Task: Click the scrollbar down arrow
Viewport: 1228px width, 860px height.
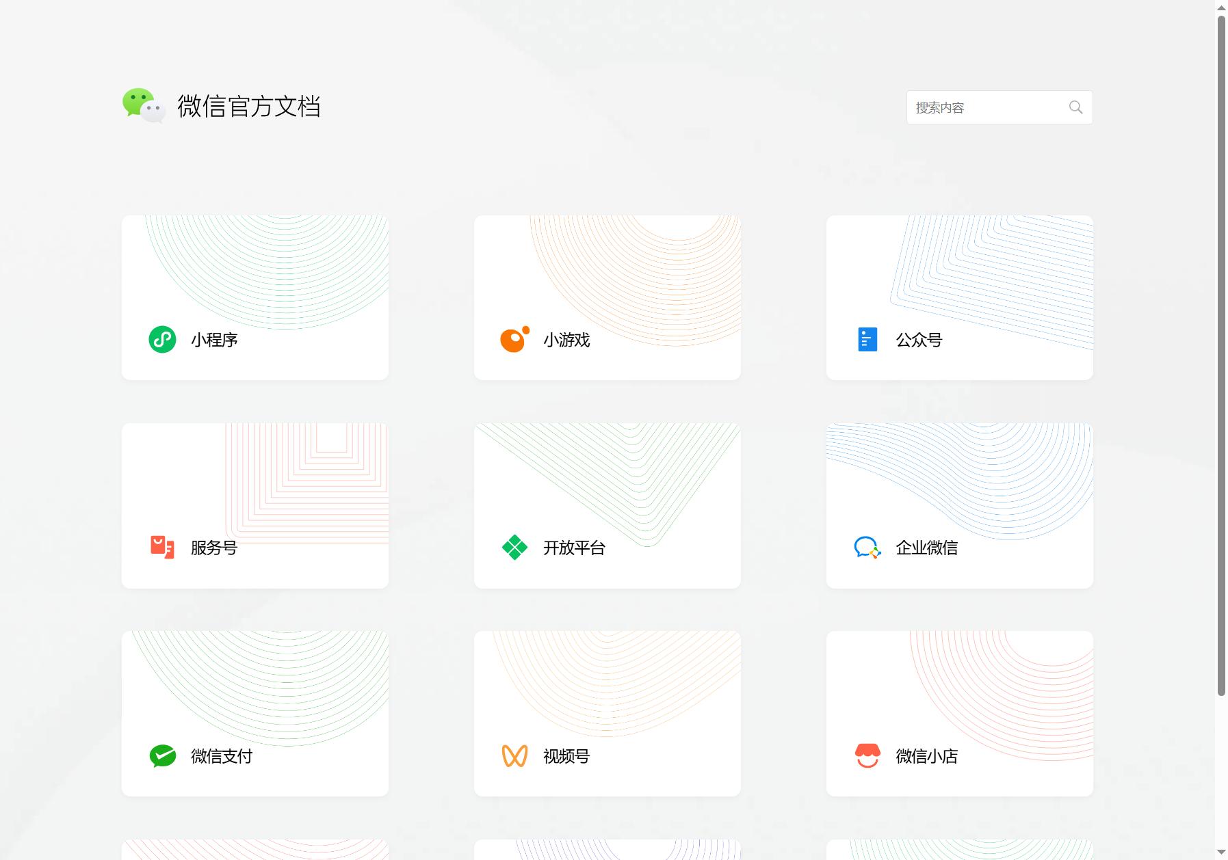Action: pos(1221,852)
